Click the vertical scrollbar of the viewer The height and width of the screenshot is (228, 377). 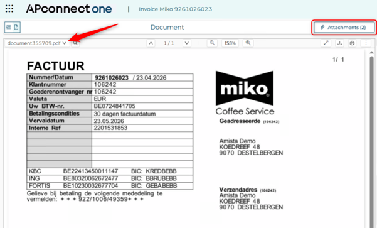tap(371, 142)
